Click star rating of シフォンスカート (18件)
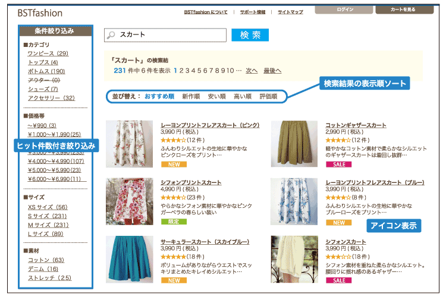Viewport: 446px width, 297px height. point(338,257)
